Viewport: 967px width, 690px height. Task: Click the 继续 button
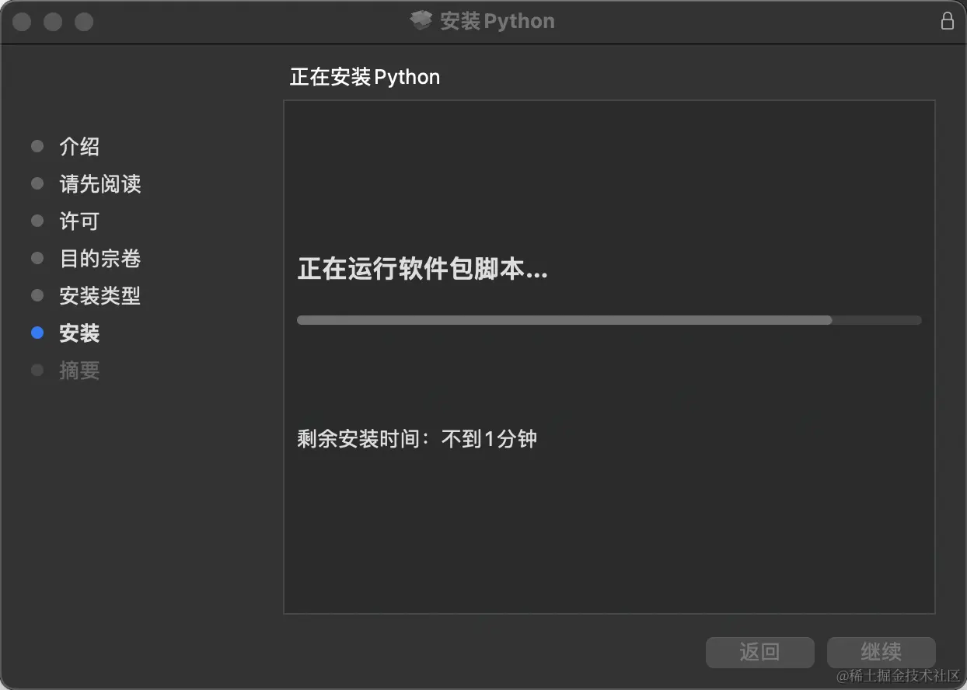(x=881, y=652)
